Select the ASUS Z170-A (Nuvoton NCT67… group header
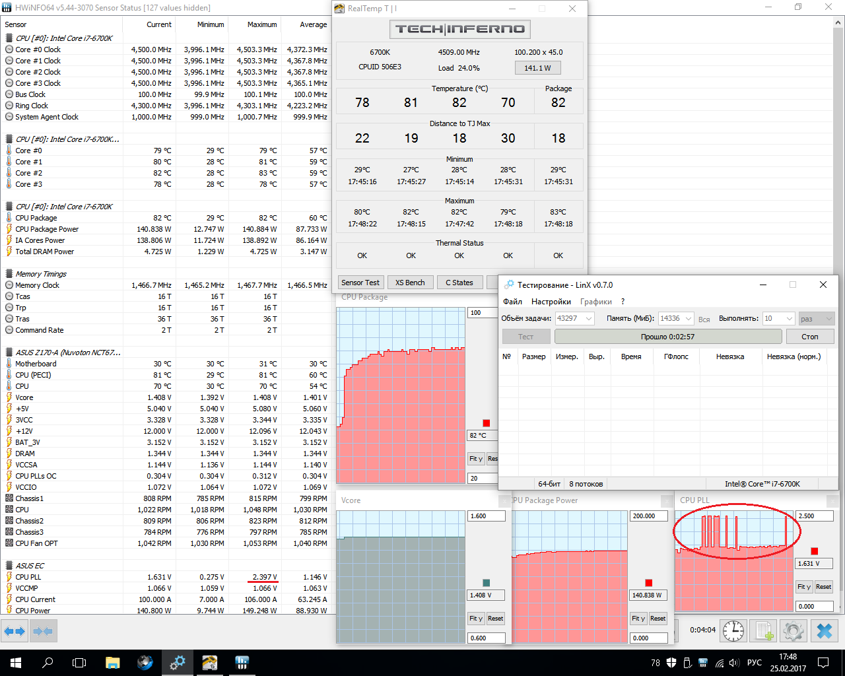 point(68,353)
